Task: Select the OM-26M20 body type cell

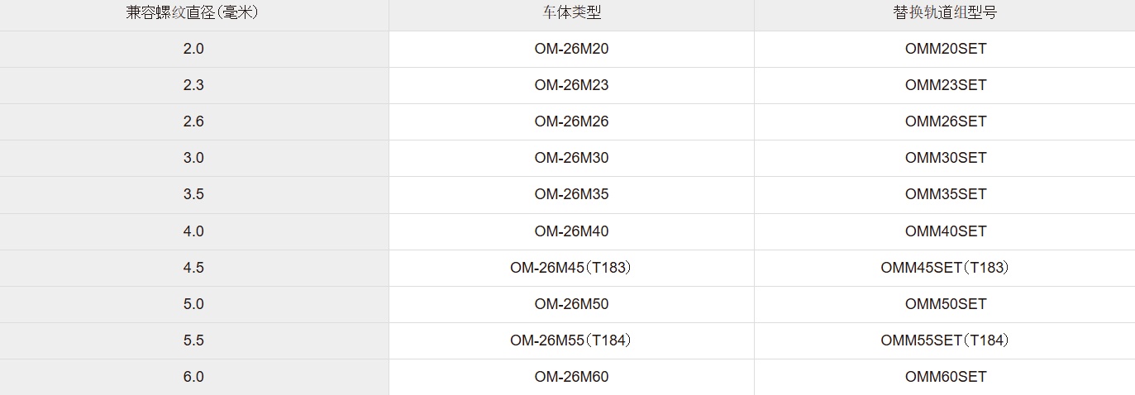Action: [571, 49]
